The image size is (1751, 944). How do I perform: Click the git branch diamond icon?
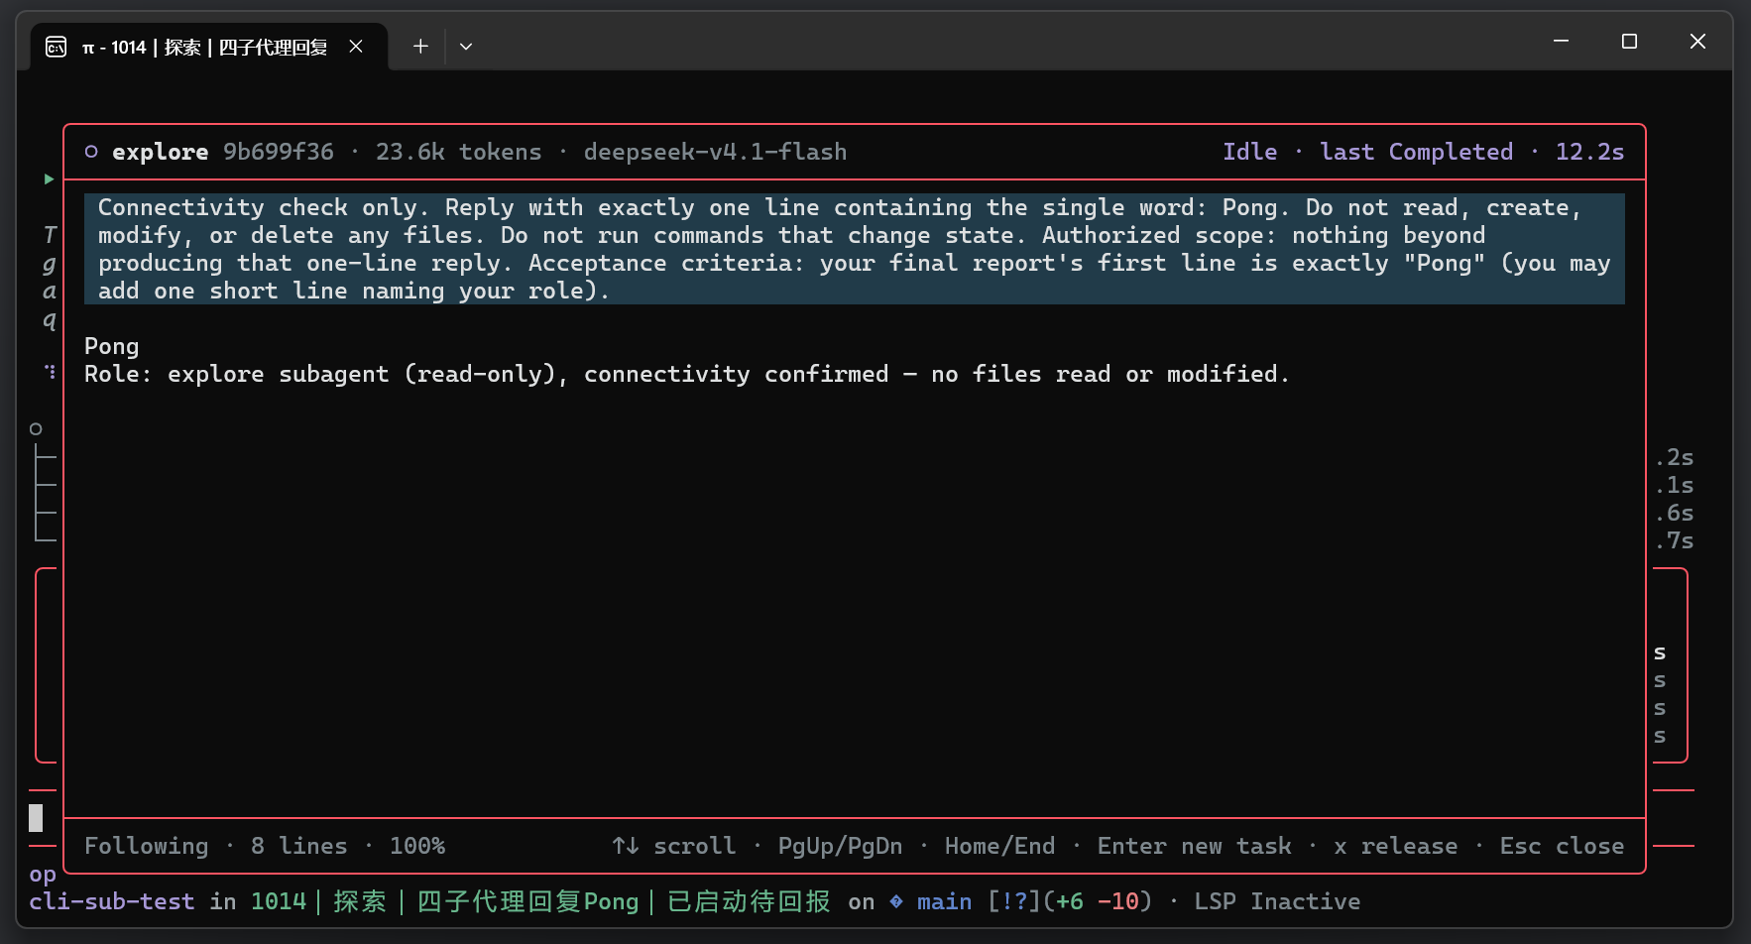pyautogui.click(x=896, y=901)
